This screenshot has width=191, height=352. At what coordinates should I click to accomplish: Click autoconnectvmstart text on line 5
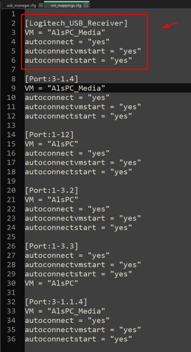(65, 51)
